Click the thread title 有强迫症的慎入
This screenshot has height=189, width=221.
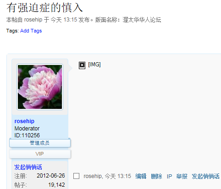44,8
